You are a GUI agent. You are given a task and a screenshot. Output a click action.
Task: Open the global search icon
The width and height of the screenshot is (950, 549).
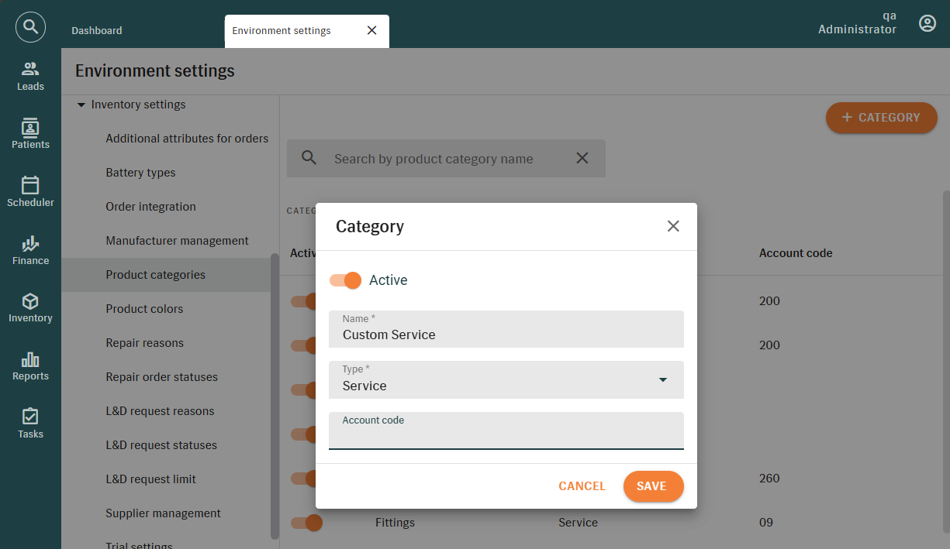(x=30, y=27)
